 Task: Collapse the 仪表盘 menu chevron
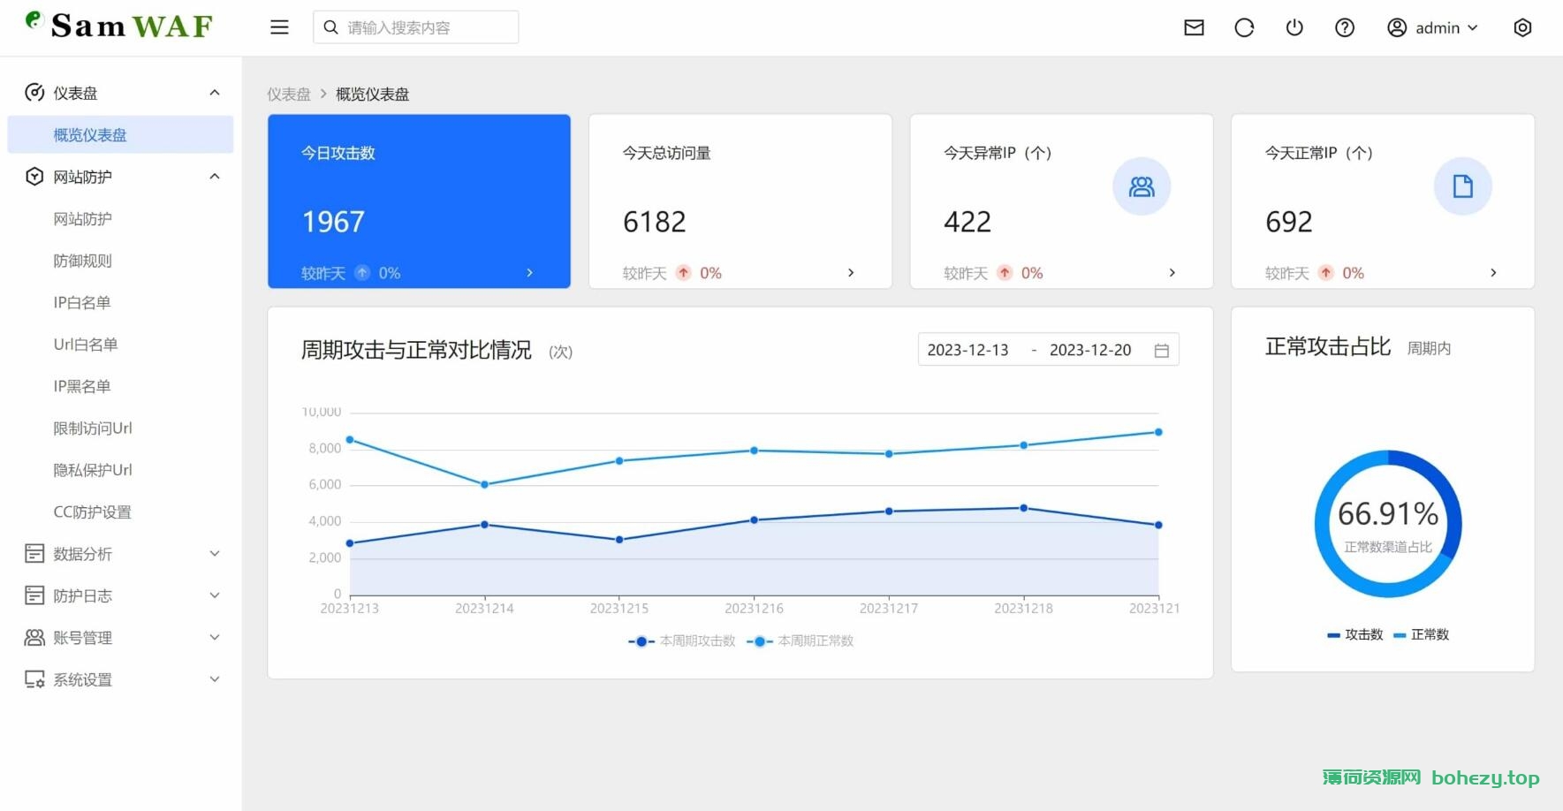coord(214,93)
